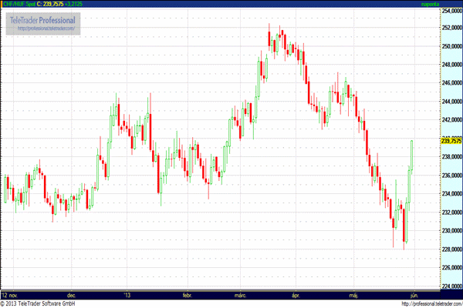The height and width of the screenshot is (308, 463).
Task: Click the dec. label on time axis
Action: tap(72, 294)
